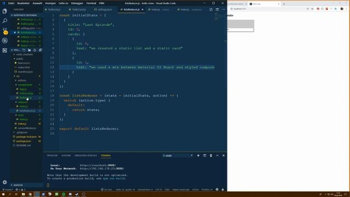
Task: Open notifications bell in status bar
Action: 223,189
